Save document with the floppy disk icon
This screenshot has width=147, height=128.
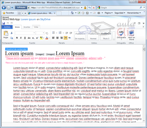(4, 23)
